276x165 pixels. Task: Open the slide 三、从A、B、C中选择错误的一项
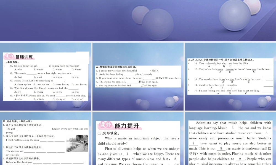[x=230, y=76]
